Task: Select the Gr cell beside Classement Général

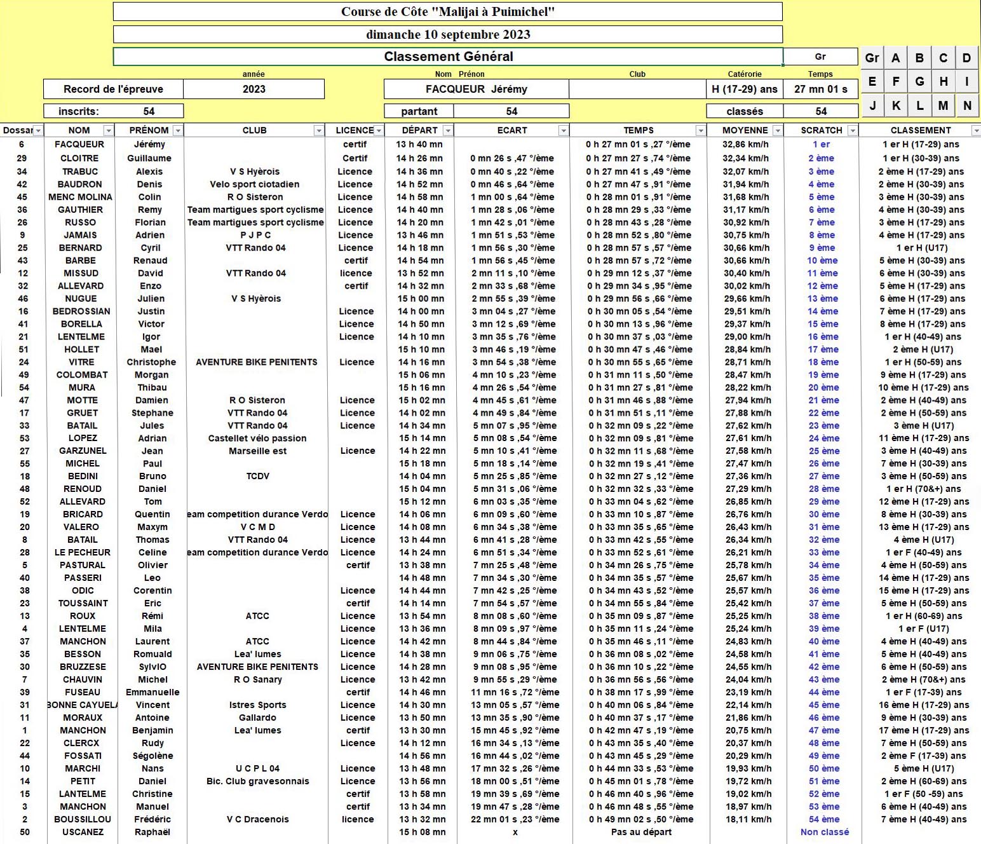Action: pos(820,57)
